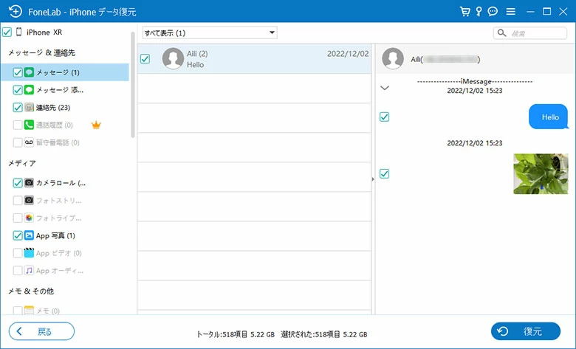This screenshot has height=349, width=576.
Task: Open the shopping cart purchase icon
Action: click(464, 12)
